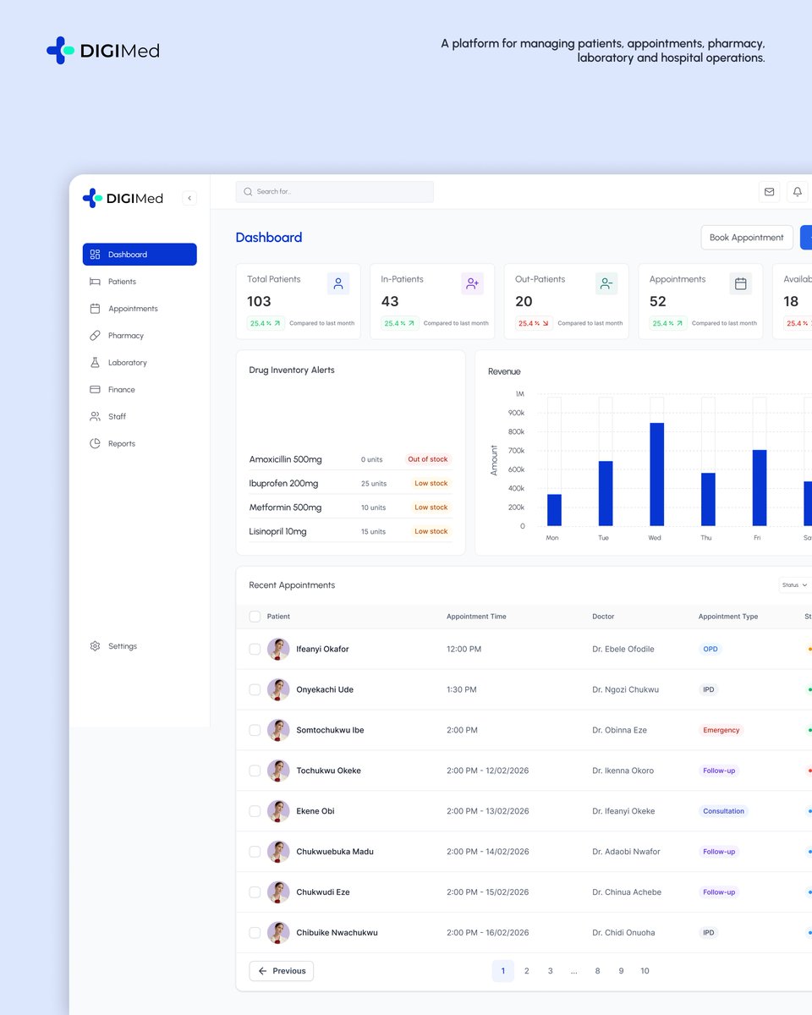The height and width of the screenshot is (1015, 812).
Task: Click the Reports pie chart icon
Action: tap(95, 443)
